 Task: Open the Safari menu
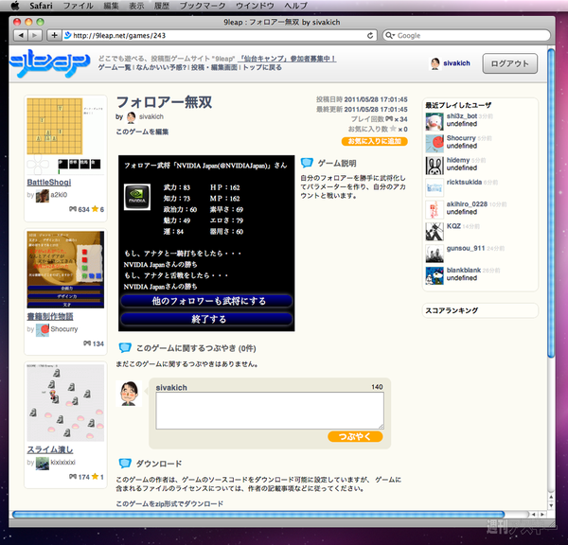pos(41,6)
